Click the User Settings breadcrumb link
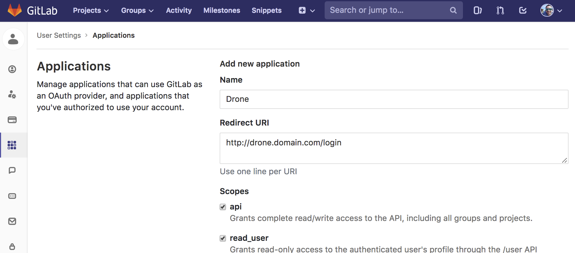 coord(59,35)
